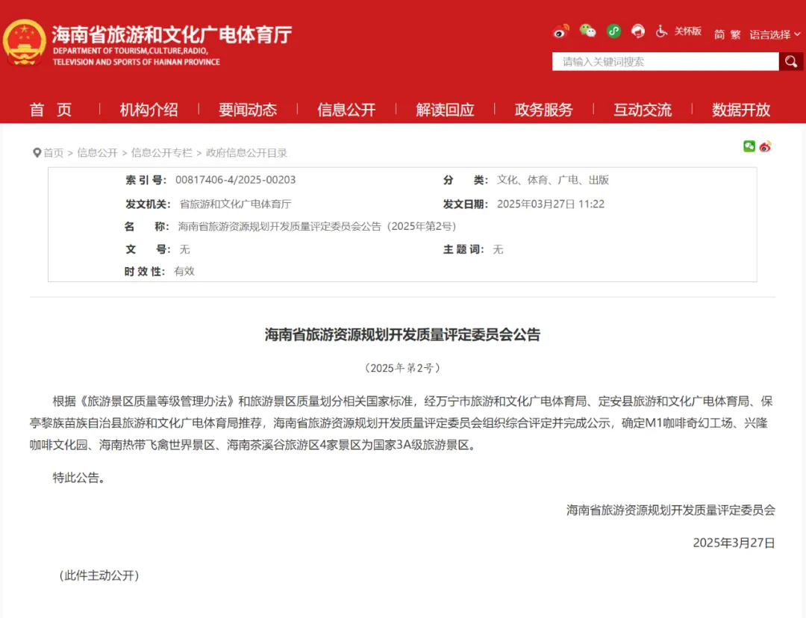Open the WeChat icon in the red header
806x618 pixels.
tap(588, 31)
